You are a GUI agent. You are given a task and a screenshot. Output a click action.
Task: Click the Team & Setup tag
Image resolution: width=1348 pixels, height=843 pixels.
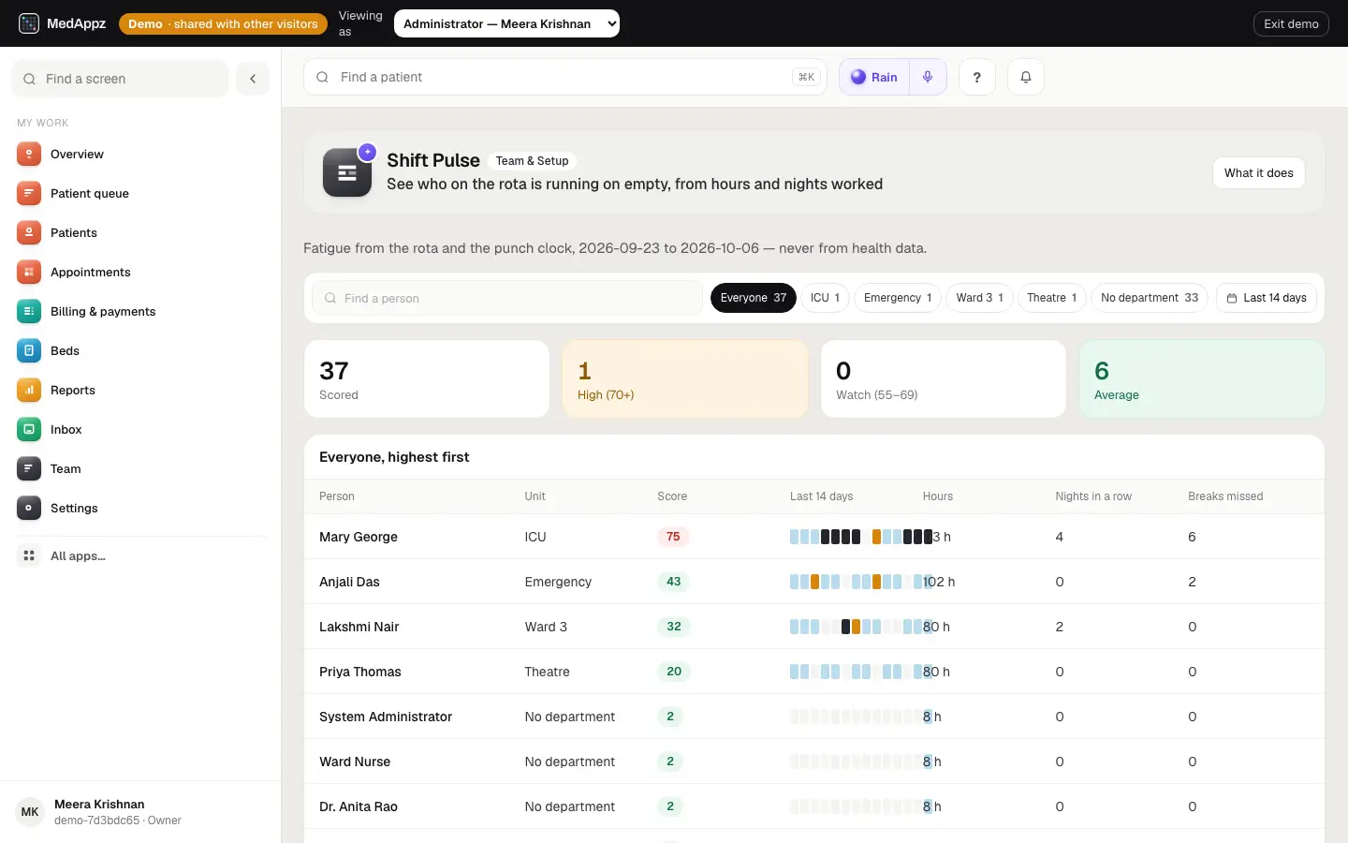pyautogui.click(x=532, y=161)
